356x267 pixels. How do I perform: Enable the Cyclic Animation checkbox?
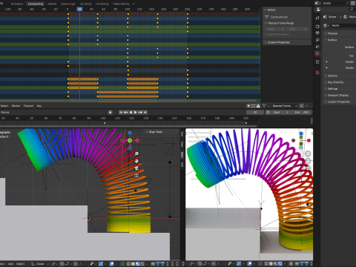pyautogui.click(x=266, y=34)
